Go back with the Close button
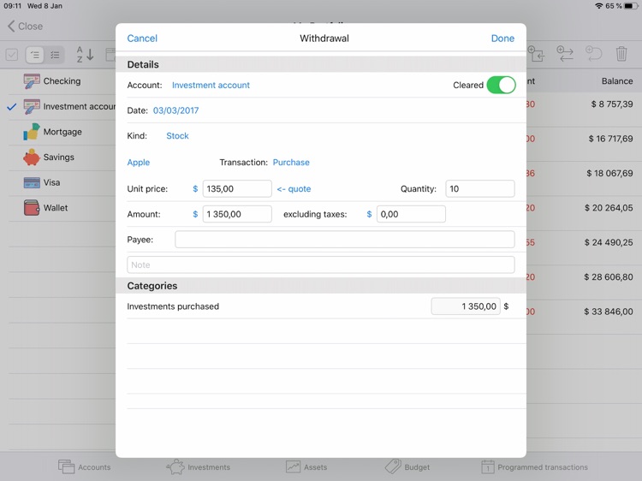The width and height of the screenshot is (642, 481). [25, 27]
